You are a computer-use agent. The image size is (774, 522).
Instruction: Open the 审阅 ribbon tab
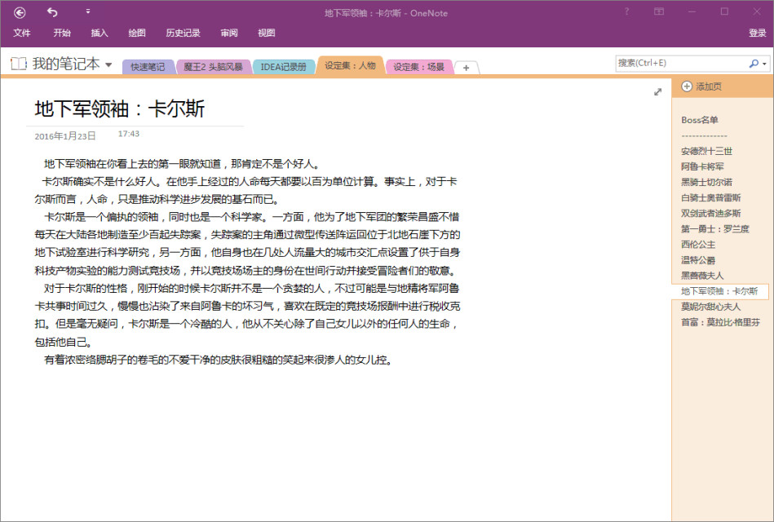tap(228, 33)
